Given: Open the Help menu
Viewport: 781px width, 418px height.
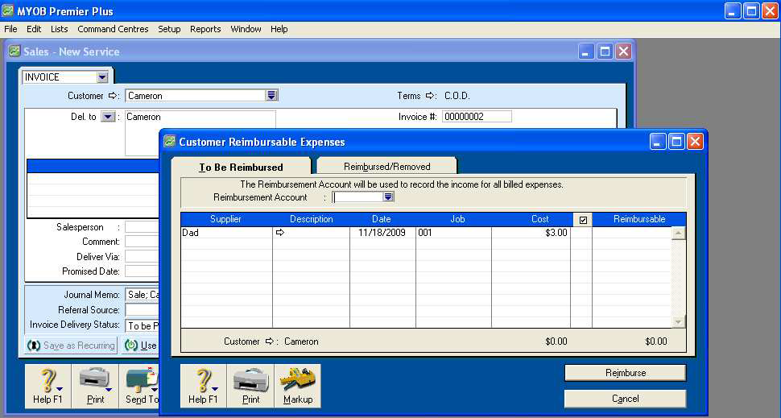Looking at the screenshot, I should (279, 29).
